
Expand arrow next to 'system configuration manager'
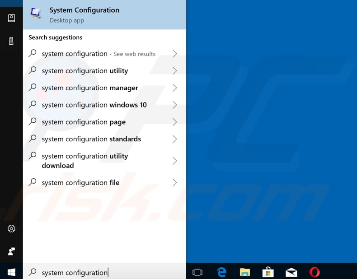174,88
